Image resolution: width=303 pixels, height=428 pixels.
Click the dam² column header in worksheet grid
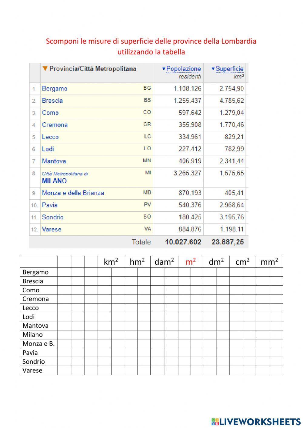pyautogui.click(x=164, y=262)
